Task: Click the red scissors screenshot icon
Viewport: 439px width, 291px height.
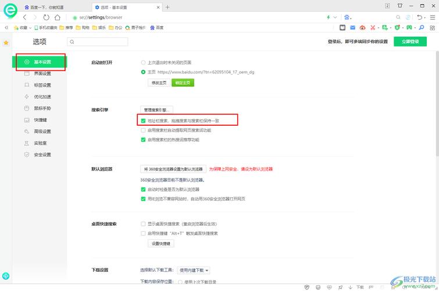Action: pos(373,27)
